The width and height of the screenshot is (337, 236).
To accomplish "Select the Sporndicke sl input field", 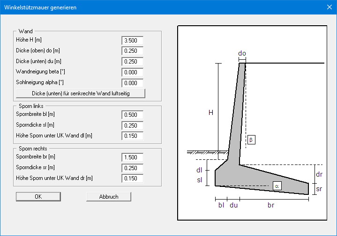I will click(x=132, y=125).
